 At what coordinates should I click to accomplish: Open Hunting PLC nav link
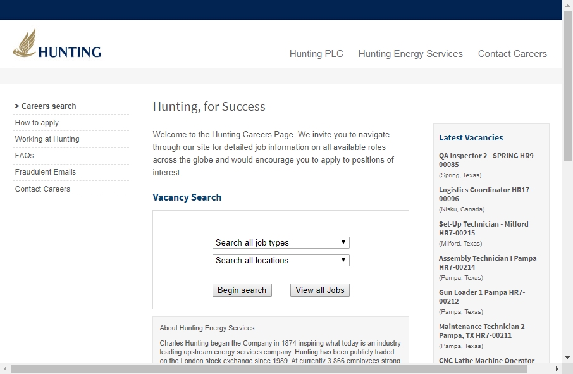click(316, 54)
